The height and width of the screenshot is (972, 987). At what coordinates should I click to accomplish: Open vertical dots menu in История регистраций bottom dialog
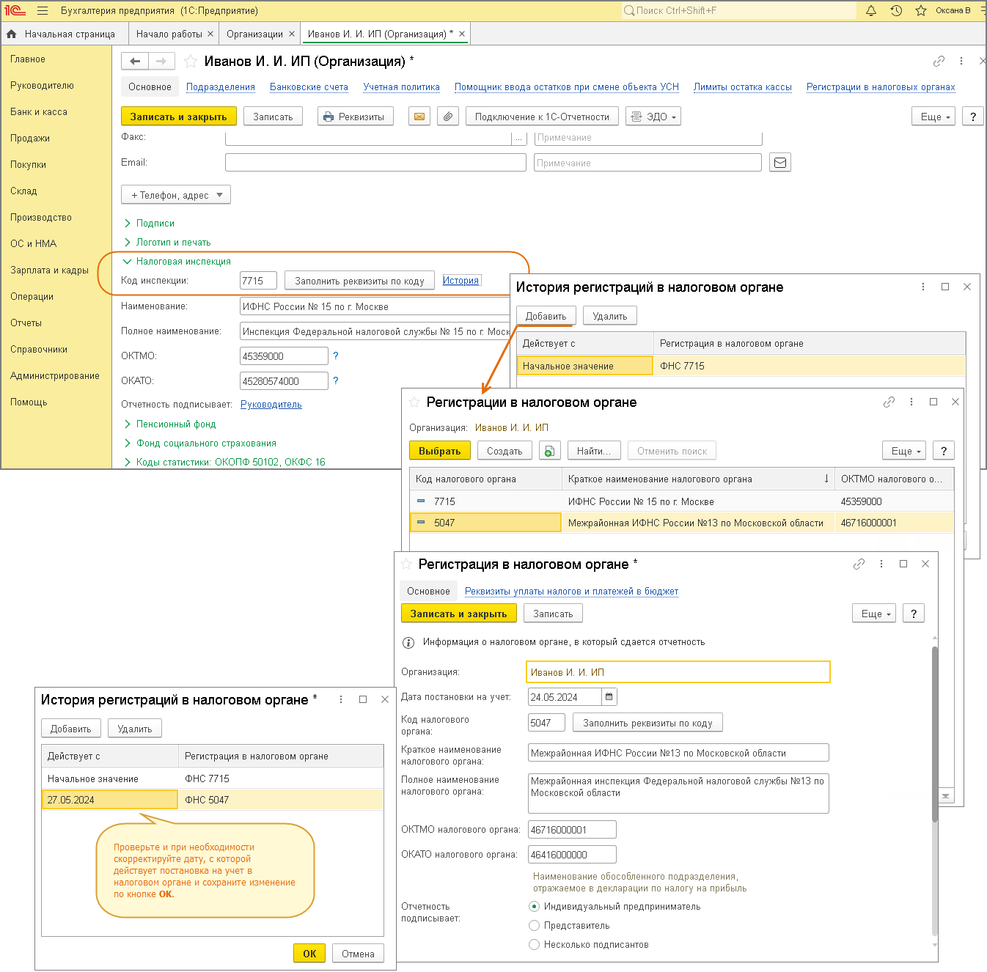pyautogui.click(x=341, y=699)
